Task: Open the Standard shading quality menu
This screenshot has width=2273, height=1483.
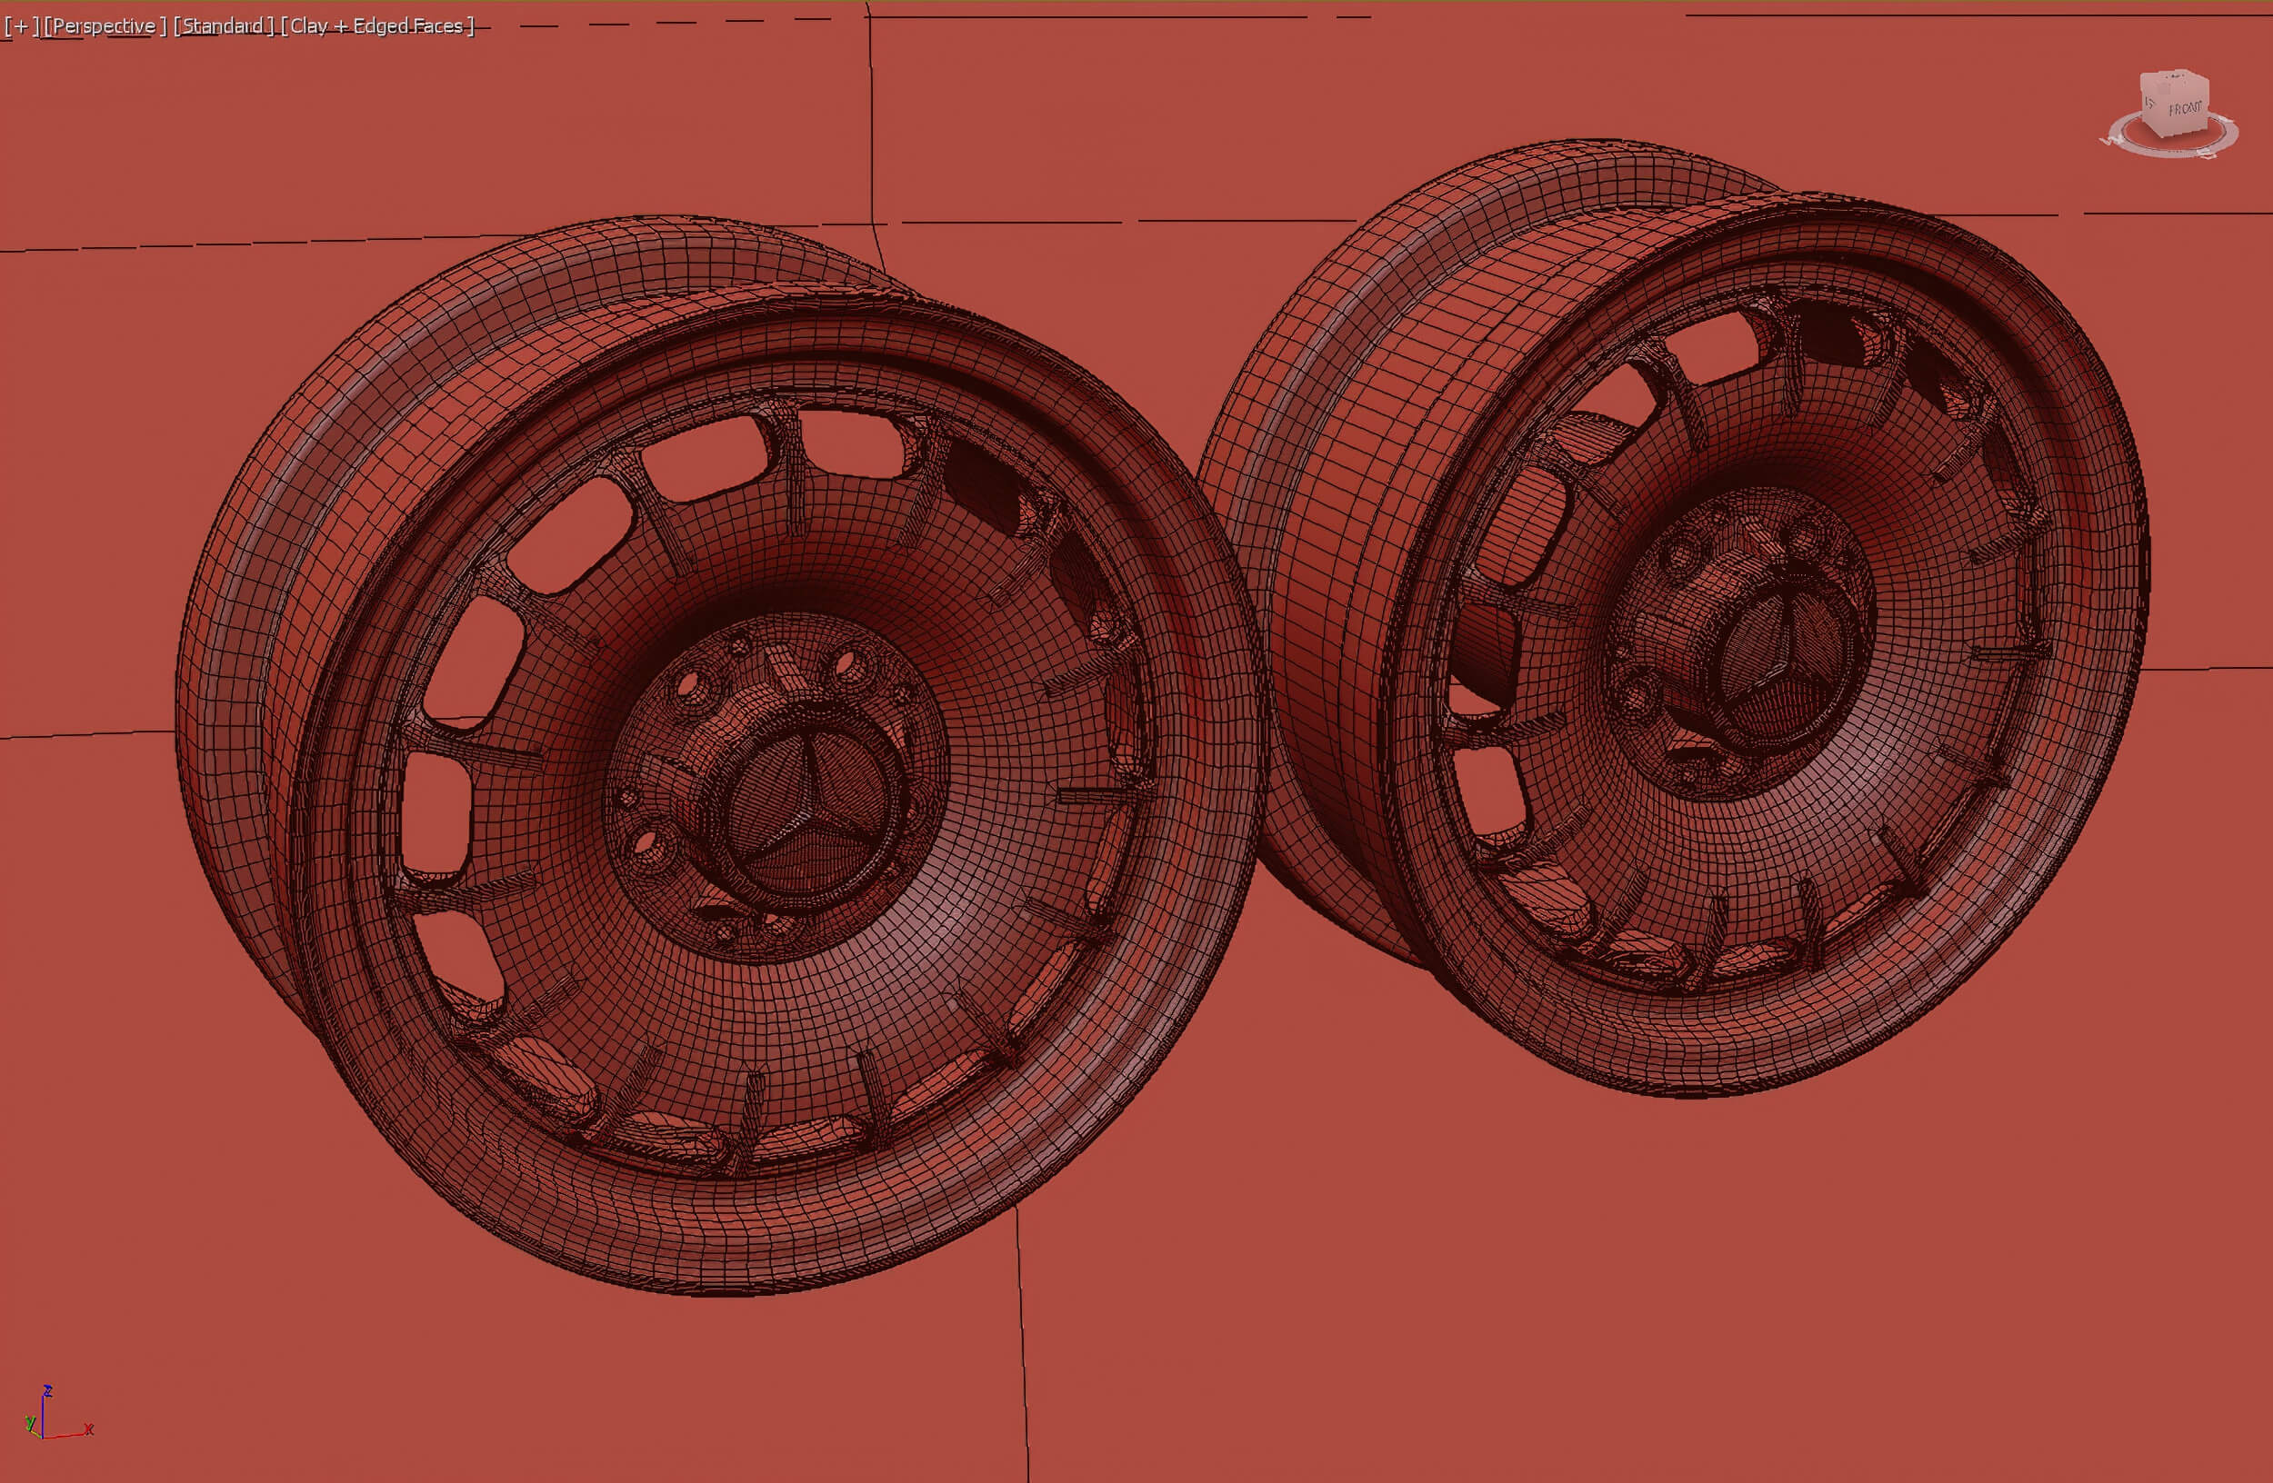Action: [x=224, y=25]
